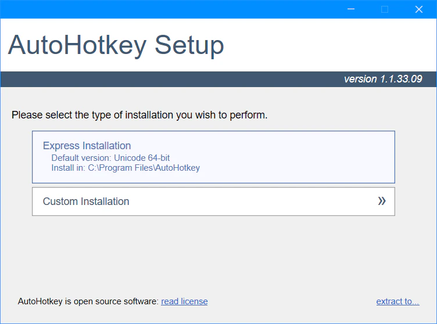Click the AutoHotkey Setup heading

(116, 45)
